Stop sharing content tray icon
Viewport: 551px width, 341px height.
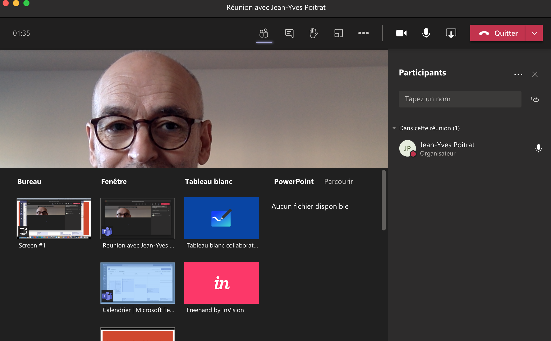pos(451,33)
